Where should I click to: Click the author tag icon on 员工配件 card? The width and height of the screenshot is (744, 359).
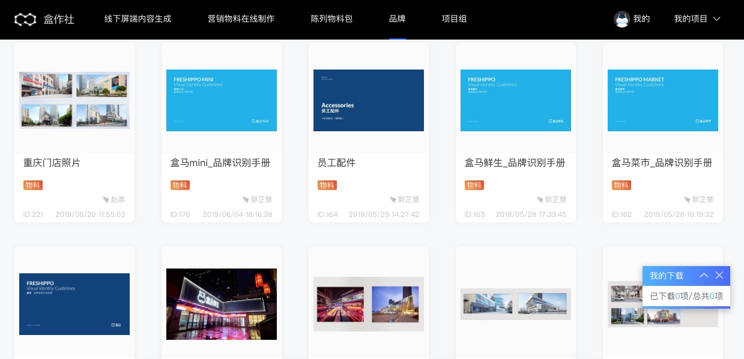point(393,200)
